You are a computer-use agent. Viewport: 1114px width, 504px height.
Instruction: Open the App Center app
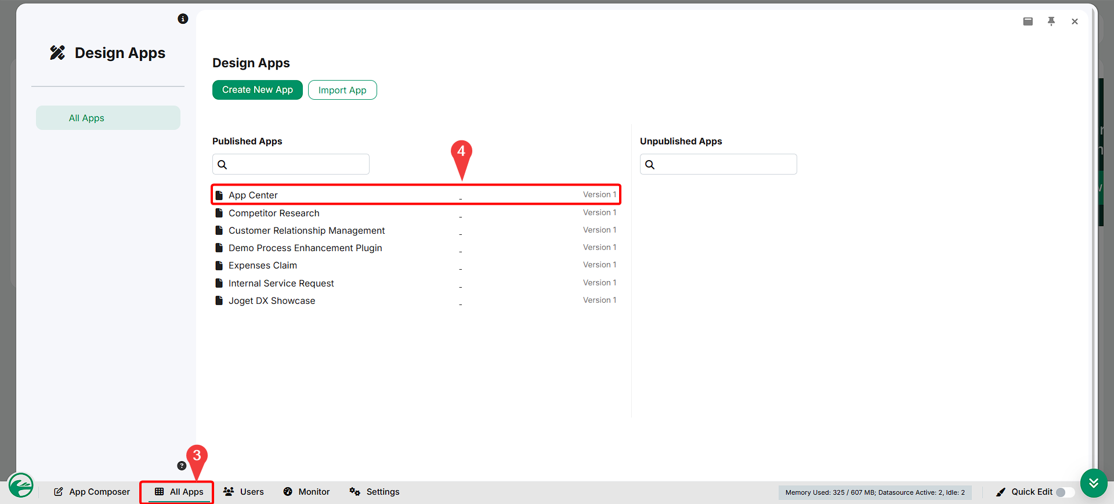tap(253, 195)
